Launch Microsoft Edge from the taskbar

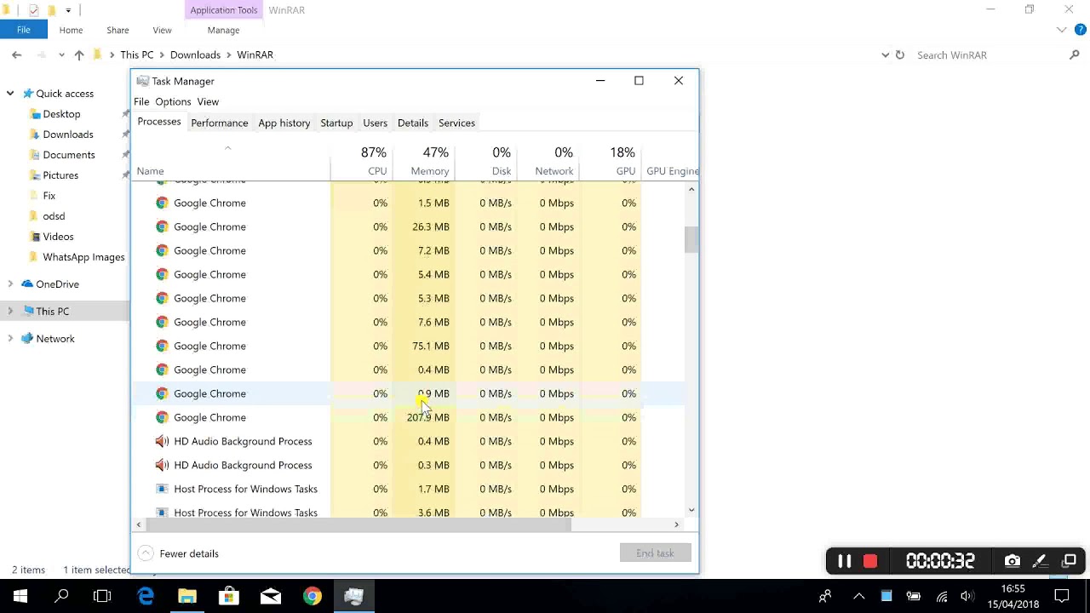pos(146,596)
